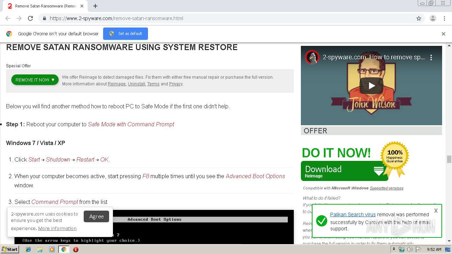
Task: Open the video title link
Action: [374, 57]
